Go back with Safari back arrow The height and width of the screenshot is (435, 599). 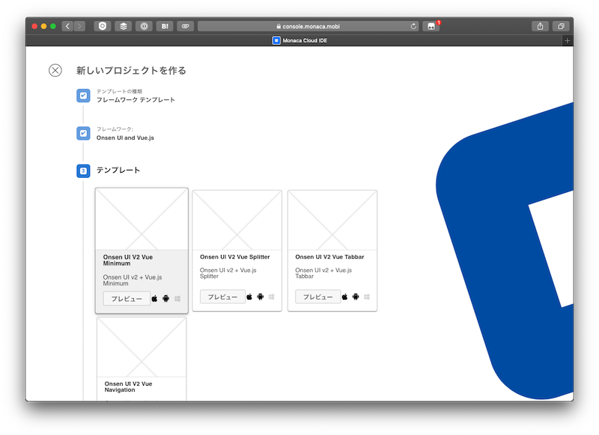(x=67, y=26)
